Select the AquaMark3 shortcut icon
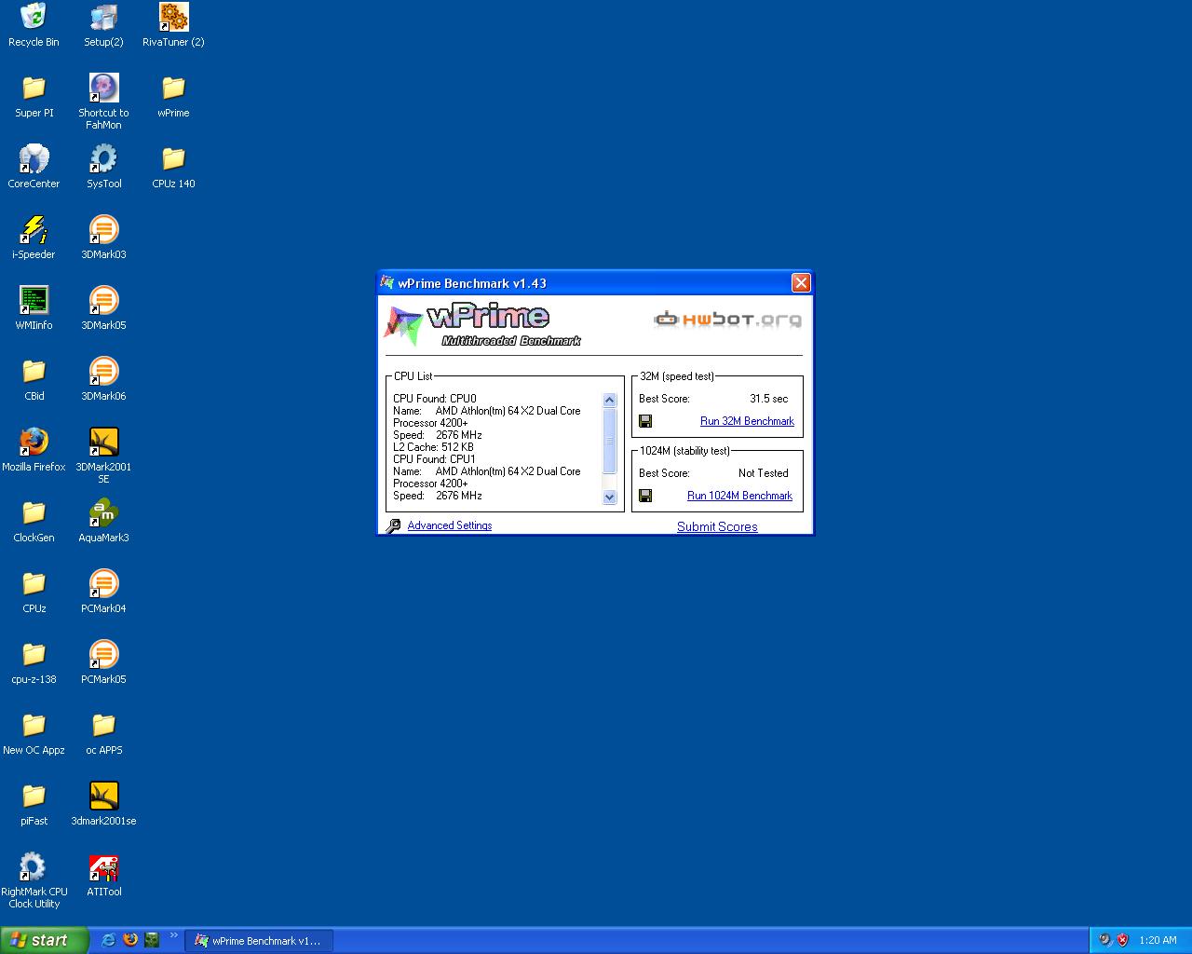1192x954 pixels. [103, 512]
